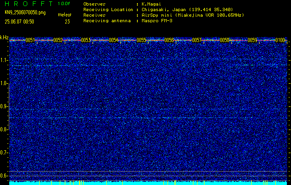This screenshot has width=291, height=185.
Task: Click the 0.8 frequency axis label
Action: (x=4, y=129)
